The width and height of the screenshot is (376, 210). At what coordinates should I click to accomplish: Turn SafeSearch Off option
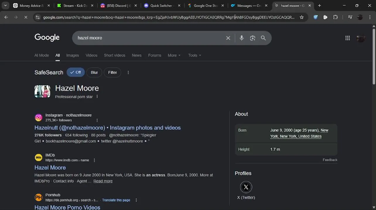76,72
